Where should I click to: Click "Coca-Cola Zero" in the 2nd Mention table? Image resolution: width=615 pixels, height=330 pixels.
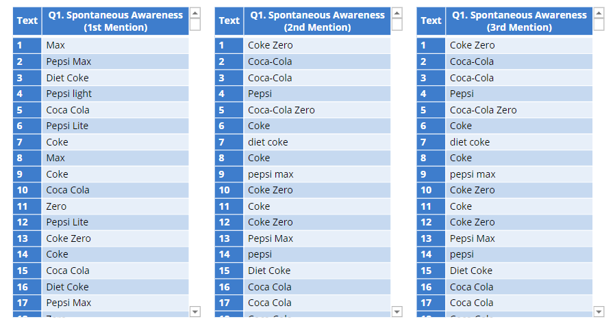(281, 110)
